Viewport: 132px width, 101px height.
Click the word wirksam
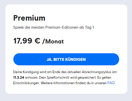click(31, 78)
